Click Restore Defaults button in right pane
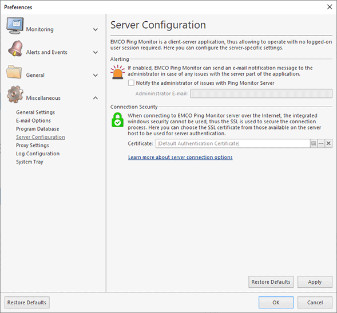The width and height of the screenshot is (337, 313). (x=271, y=282)
